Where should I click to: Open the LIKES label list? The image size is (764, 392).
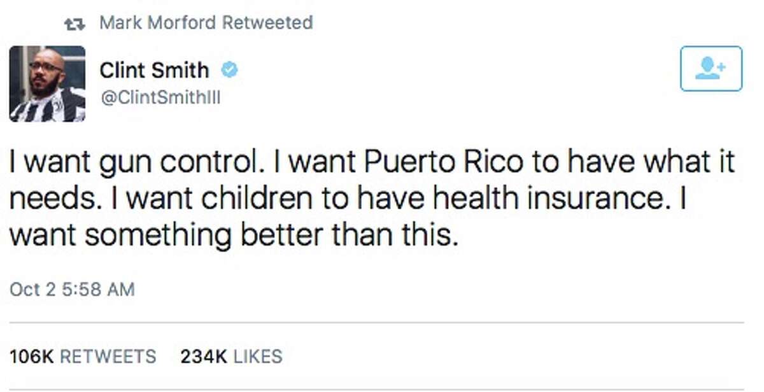258,356
